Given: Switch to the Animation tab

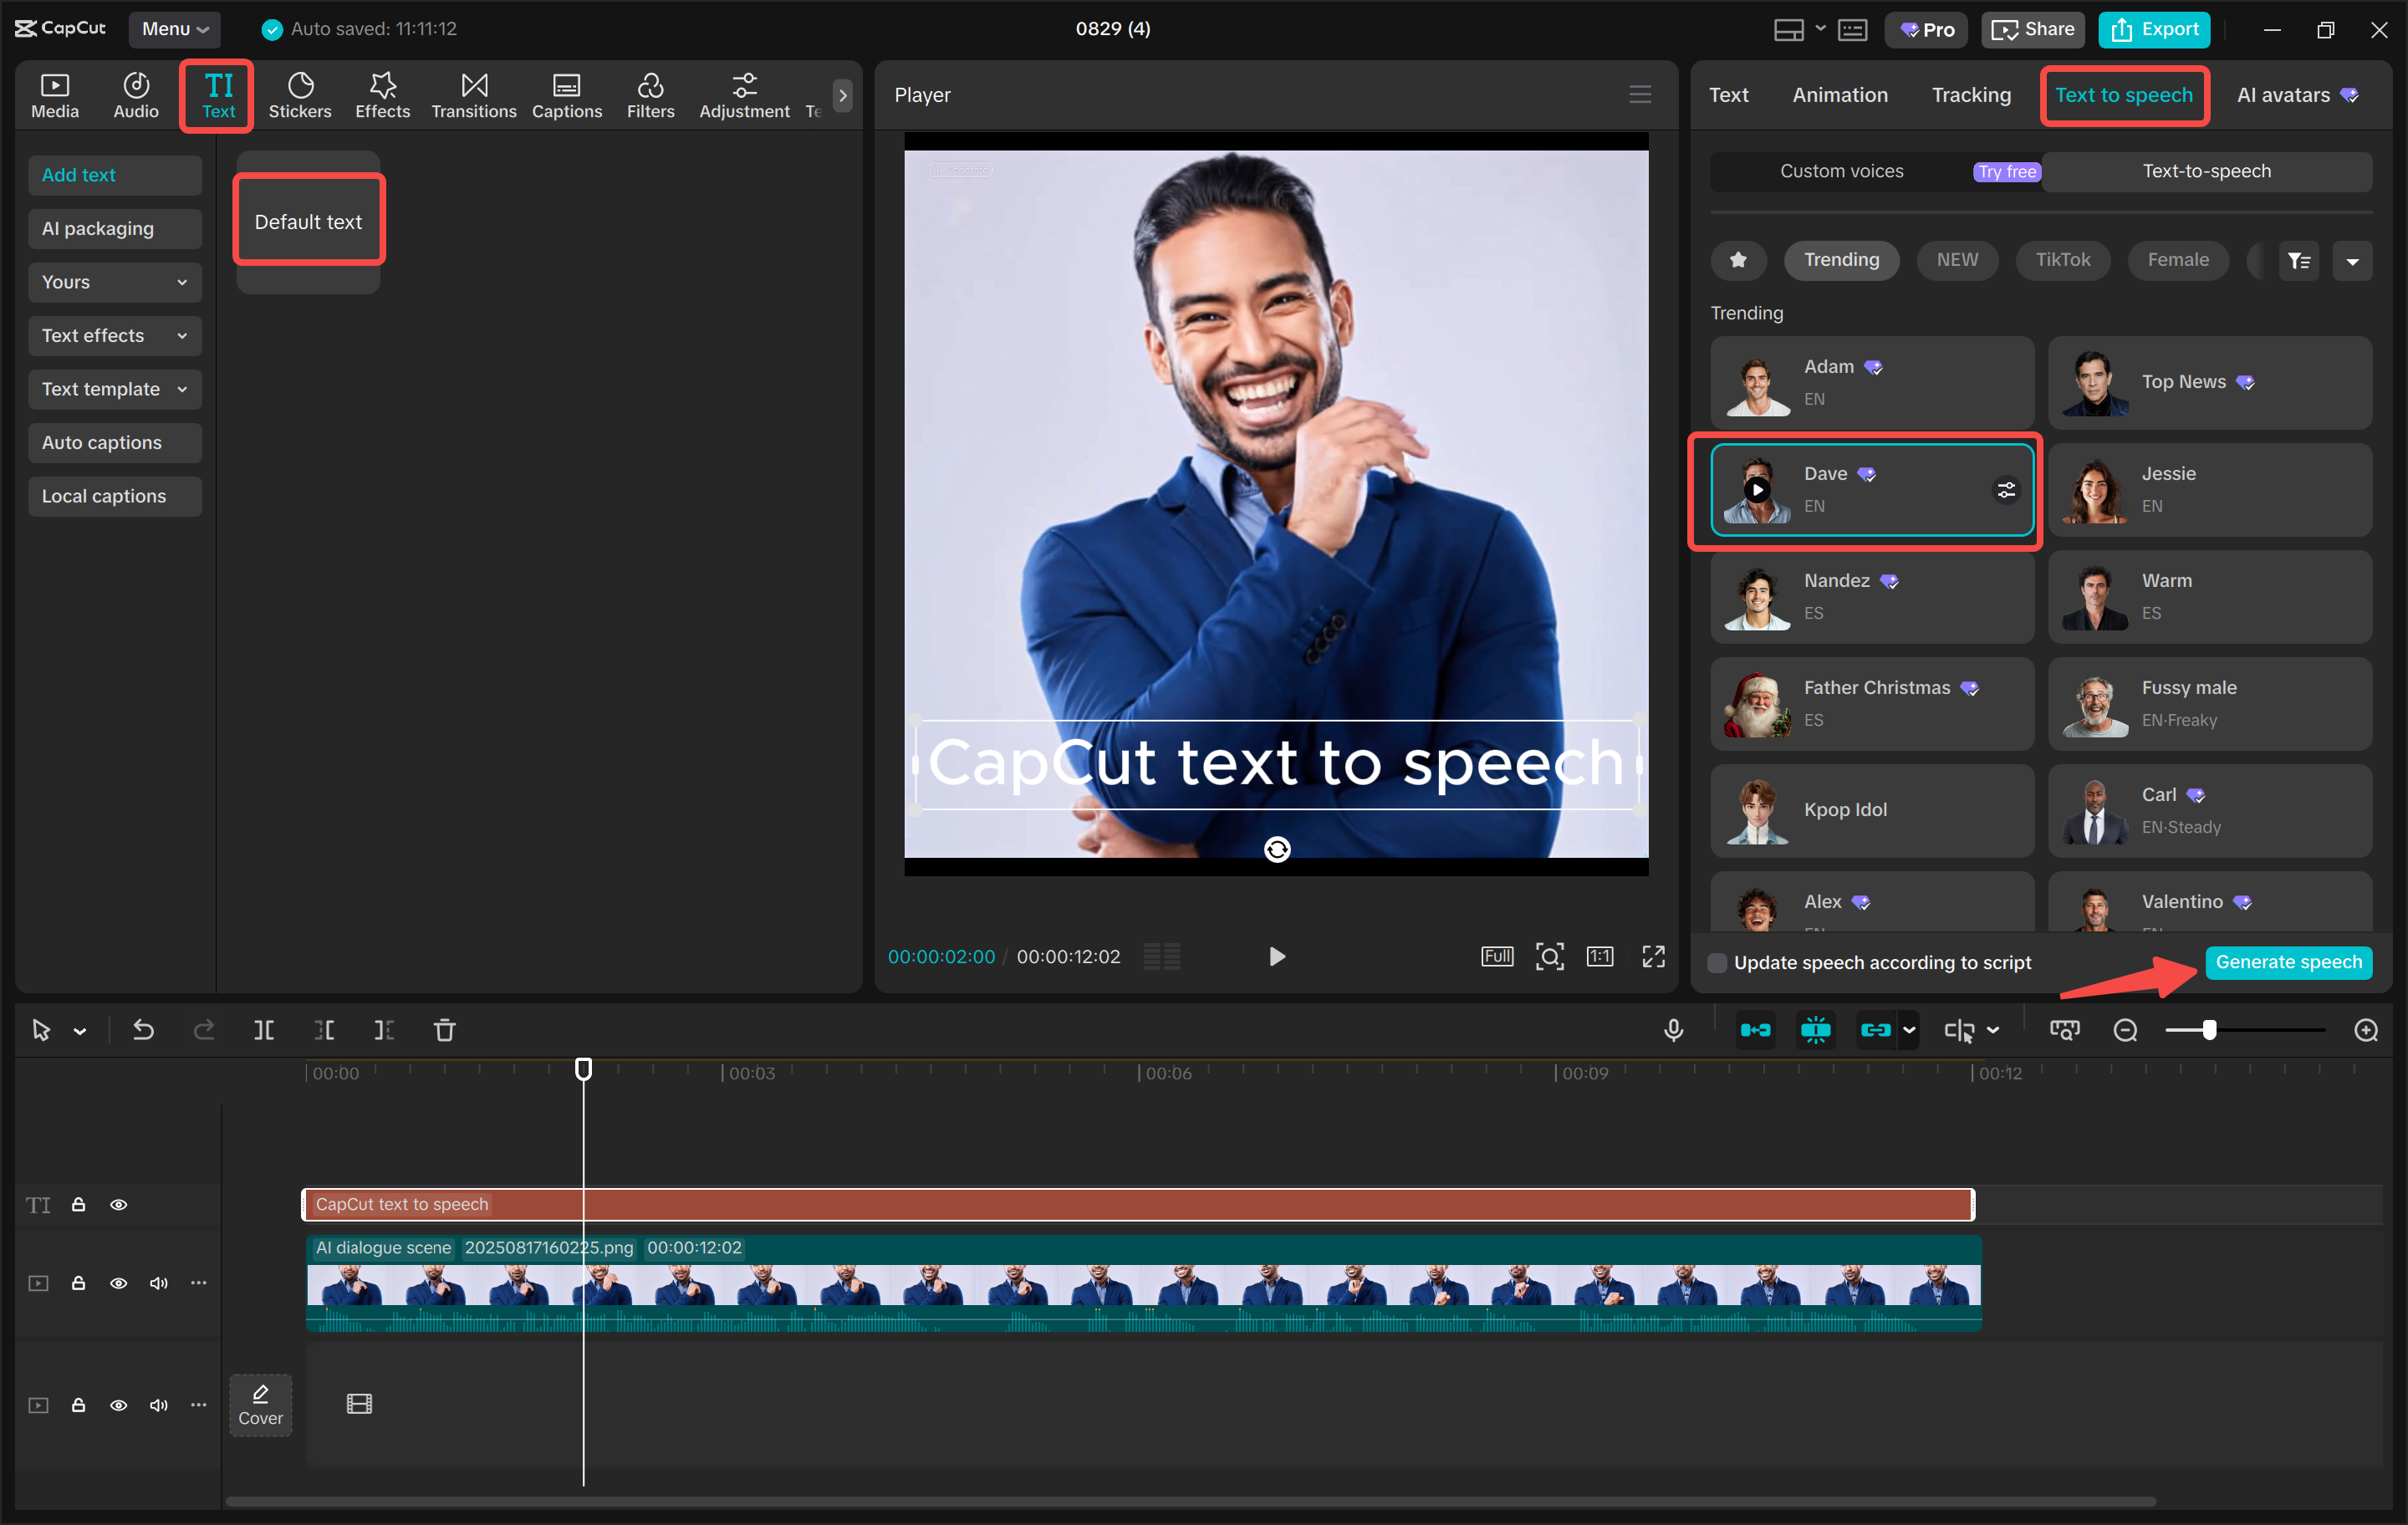Looking at the screenshot, I should tap(1839, 95).
